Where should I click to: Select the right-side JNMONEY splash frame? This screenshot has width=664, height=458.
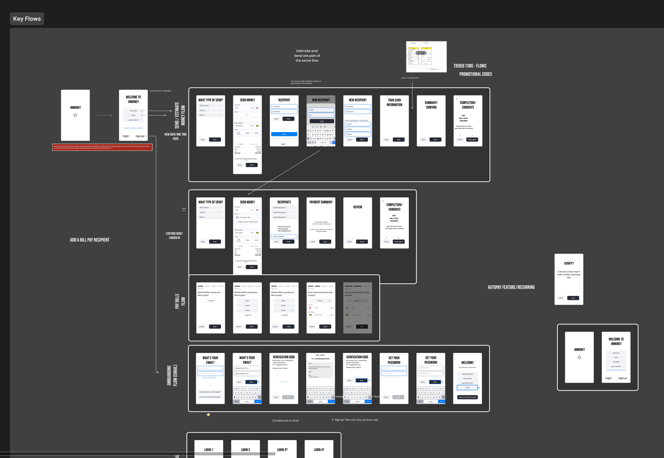click(579, 357)
